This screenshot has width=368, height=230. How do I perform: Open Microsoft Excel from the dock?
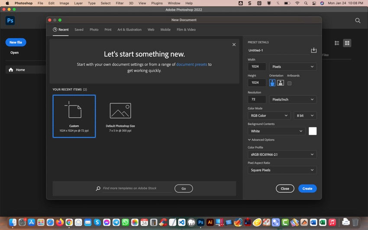coord(323,222)
